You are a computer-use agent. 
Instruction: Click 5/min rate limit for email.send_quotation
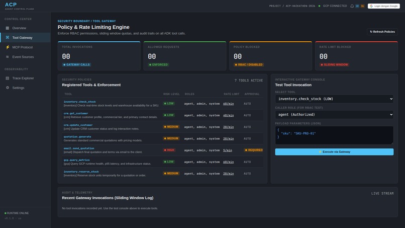point(228,150)
